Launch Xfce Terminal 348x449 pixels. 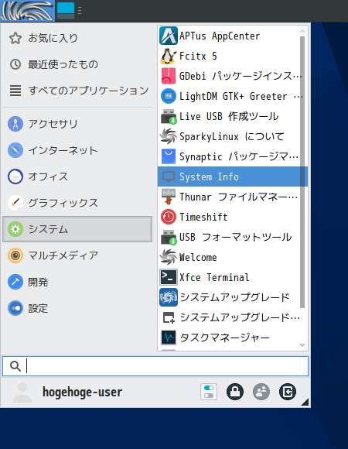tap(232, 277)
